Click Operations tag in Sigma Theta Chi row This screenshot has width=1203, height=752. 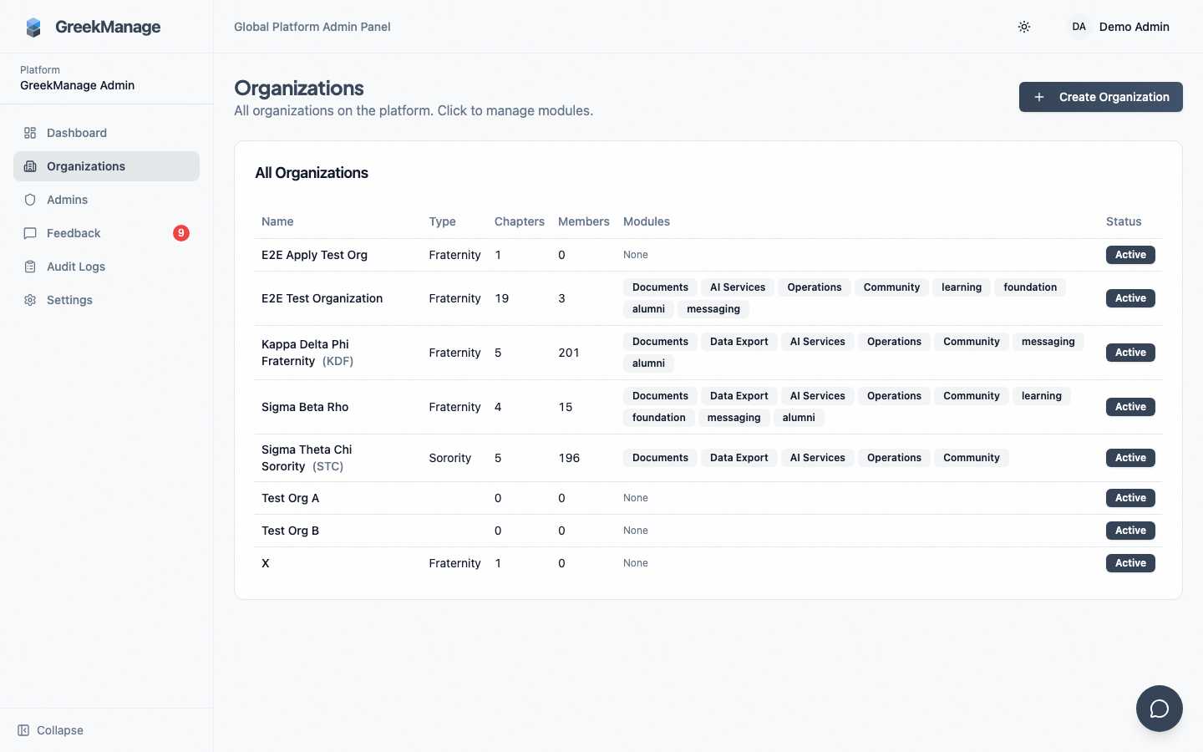click(x=894, y=458)
